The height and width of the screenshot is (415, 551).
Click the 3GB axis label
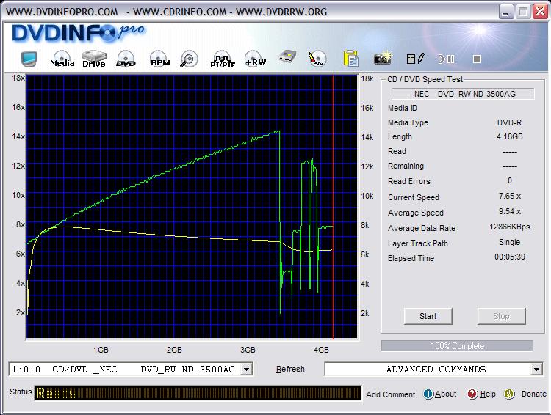pos(248,350)
